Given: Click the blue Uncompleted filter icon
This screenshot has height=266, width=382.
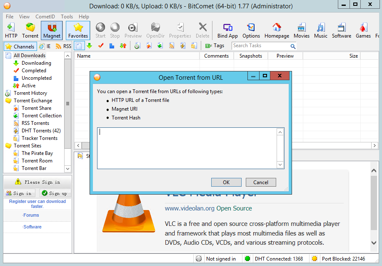Looking at the screenshot, I should pyautogui.click(x=112, y=46).
